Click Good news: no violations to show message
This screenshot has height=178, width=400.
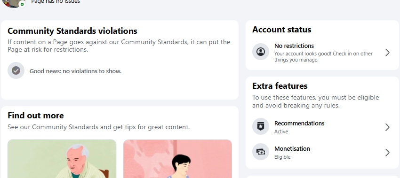[75, 71]
